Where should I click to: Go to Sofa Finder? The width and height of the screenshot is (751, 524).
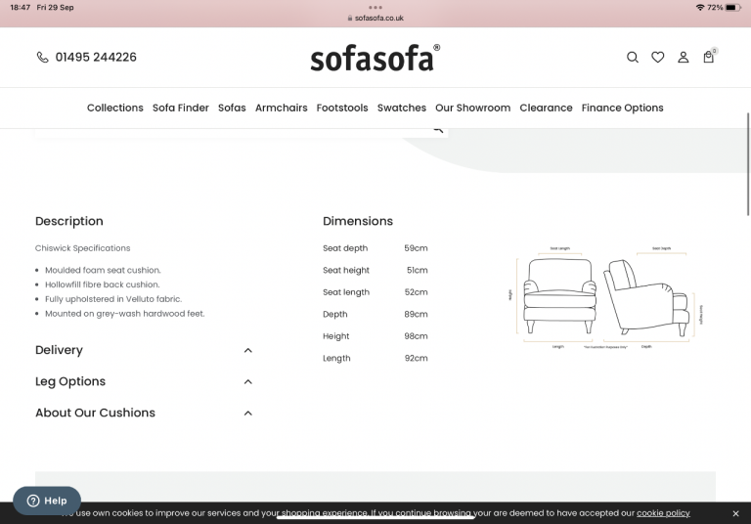180,108
